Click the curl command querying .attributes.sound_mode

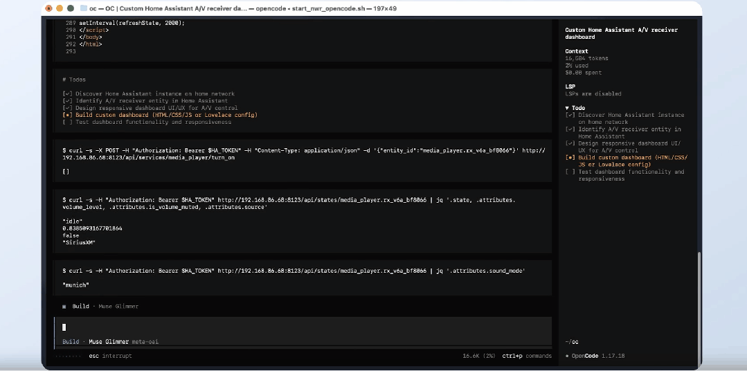[x=294, y=271]
